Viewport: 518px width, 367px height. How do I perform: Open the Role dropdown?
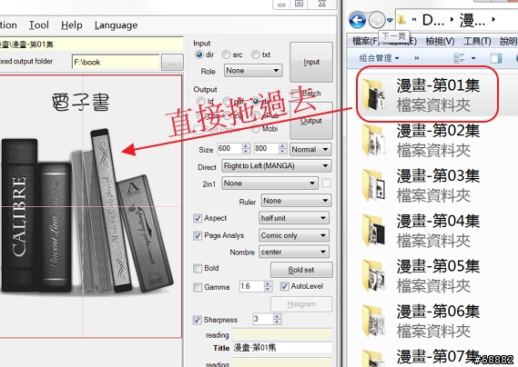pos(253,71)
